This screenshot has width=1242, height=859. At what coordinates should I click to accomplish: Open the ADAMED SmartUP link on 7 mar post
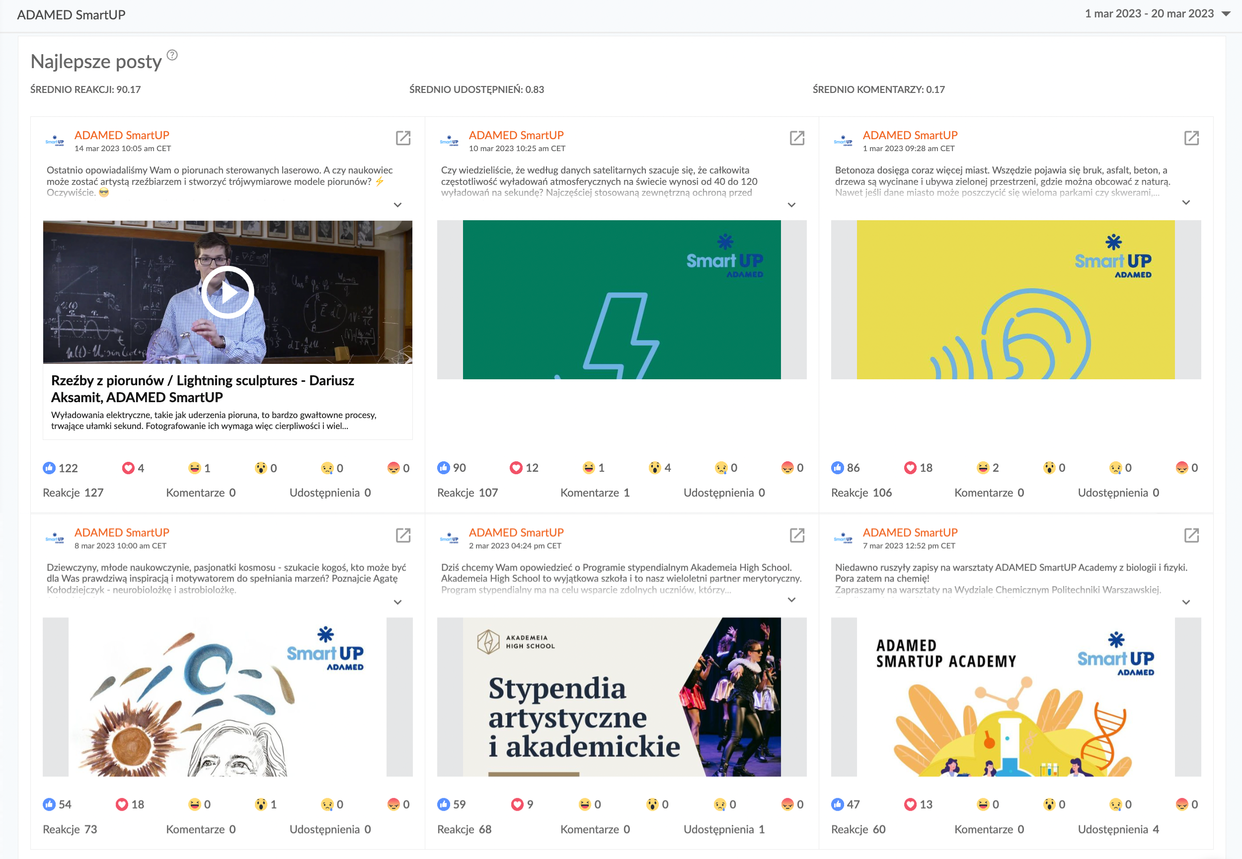coord(910,532)
